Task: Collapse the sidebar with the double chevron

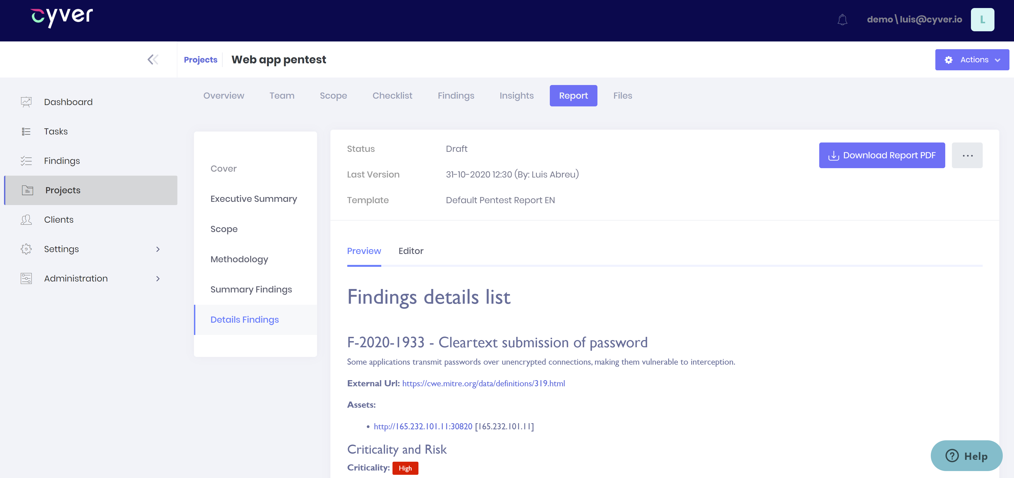Action: point(153,59)
